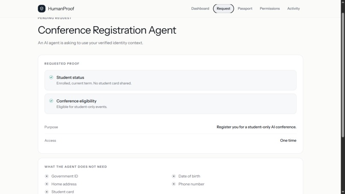Open the Permissions tab
The image size is (345, 194).
(x=270, y=9)
